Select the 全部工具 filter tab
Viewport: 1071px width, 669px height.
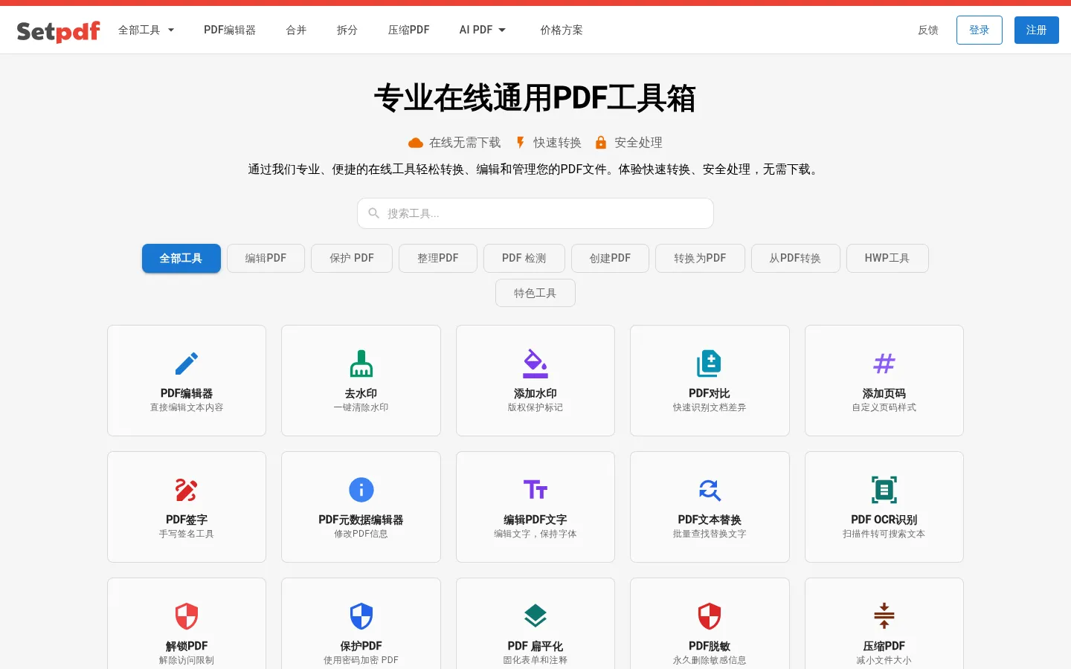[181, 259]
